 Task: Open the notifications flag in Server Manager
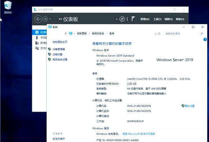point(133,19)
